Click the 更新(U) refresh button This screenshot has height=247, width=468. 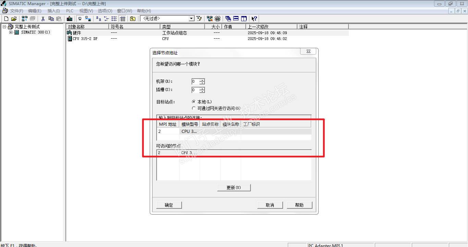234,188
